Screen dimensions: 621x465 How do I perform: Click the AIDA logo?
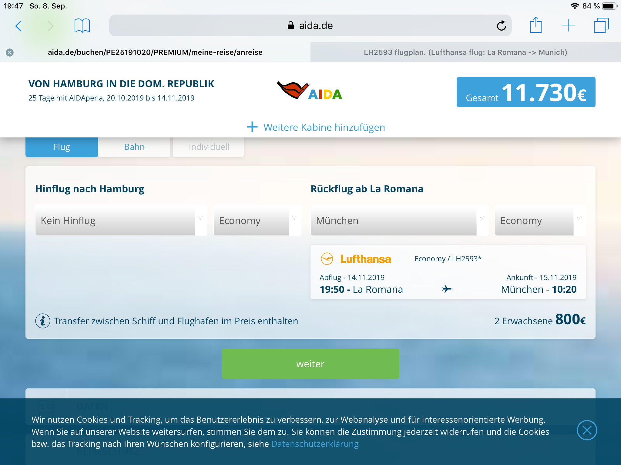(x=310, y=91)
